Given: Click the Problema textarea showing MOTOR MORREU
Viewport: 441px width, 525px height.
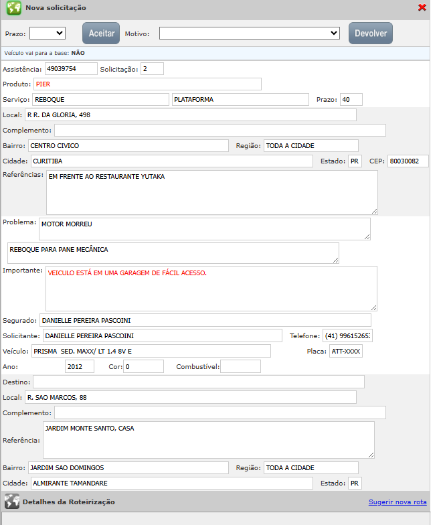Looking at the screenshot, I should pyautogui.click(x=205, y=229).
